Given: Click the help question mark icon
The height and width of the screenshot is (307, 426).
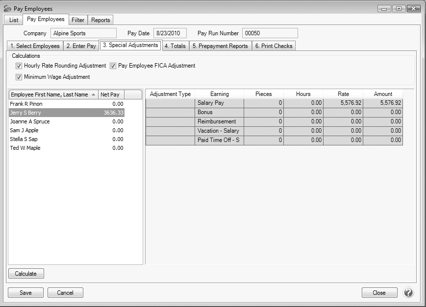Looking at the screenshot, I should tap(408, 293).
